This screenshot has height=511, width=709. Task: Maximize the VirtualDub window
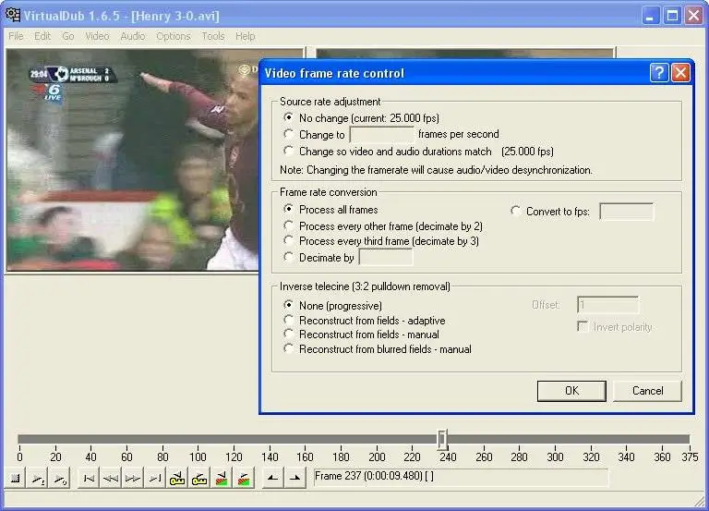[x=672, y=16]
